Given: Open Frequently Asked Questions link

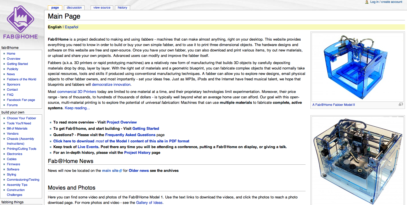Looking at the screenshot, I should pos(130,135).
